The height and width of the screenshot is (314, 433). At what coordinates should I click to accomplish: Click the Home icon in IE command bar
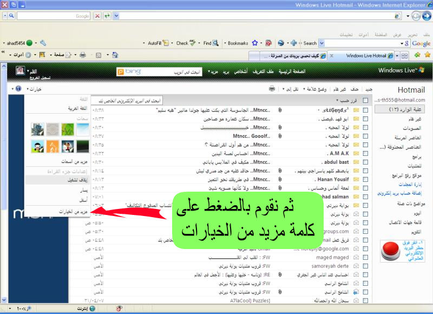115,55
